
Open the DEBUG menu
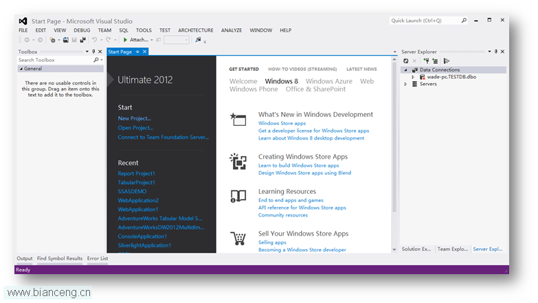82,30
